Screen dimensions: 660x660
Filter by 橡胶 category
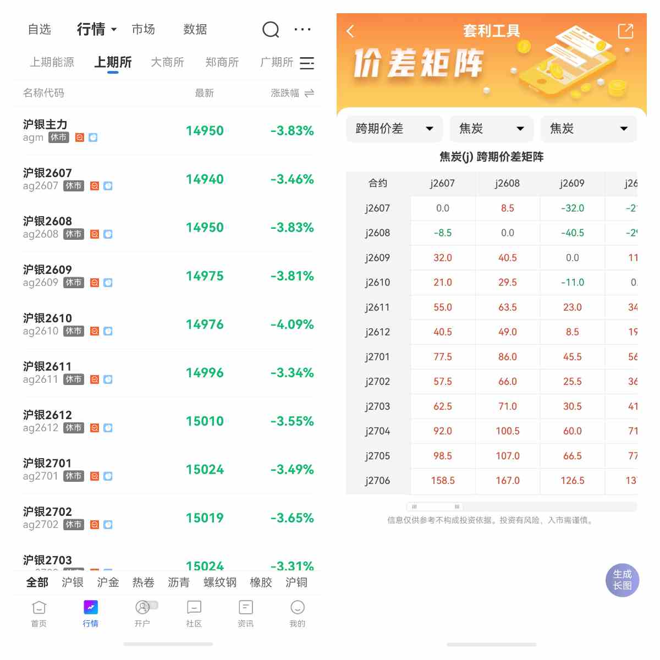coord(261,582)
